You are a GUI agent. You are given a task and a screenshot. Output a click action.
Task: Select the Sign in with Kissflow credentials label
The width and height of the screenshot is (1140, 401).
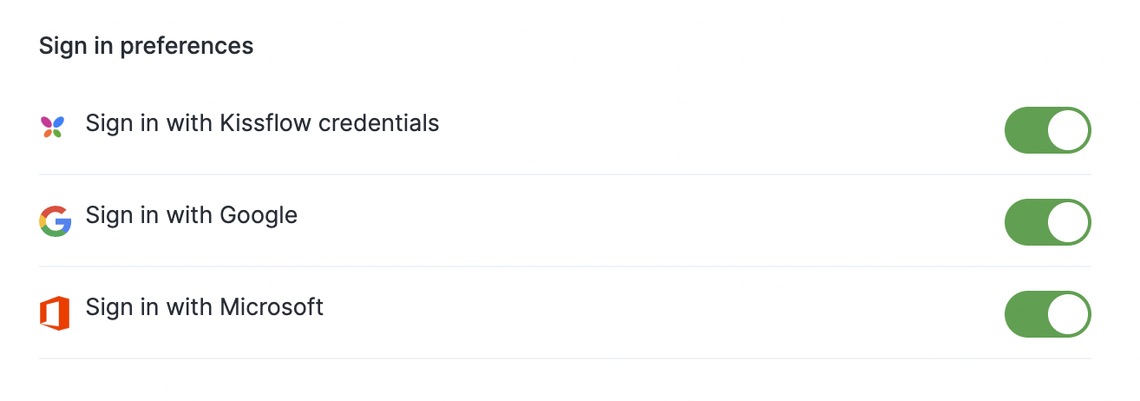click(x=262, y=123)
